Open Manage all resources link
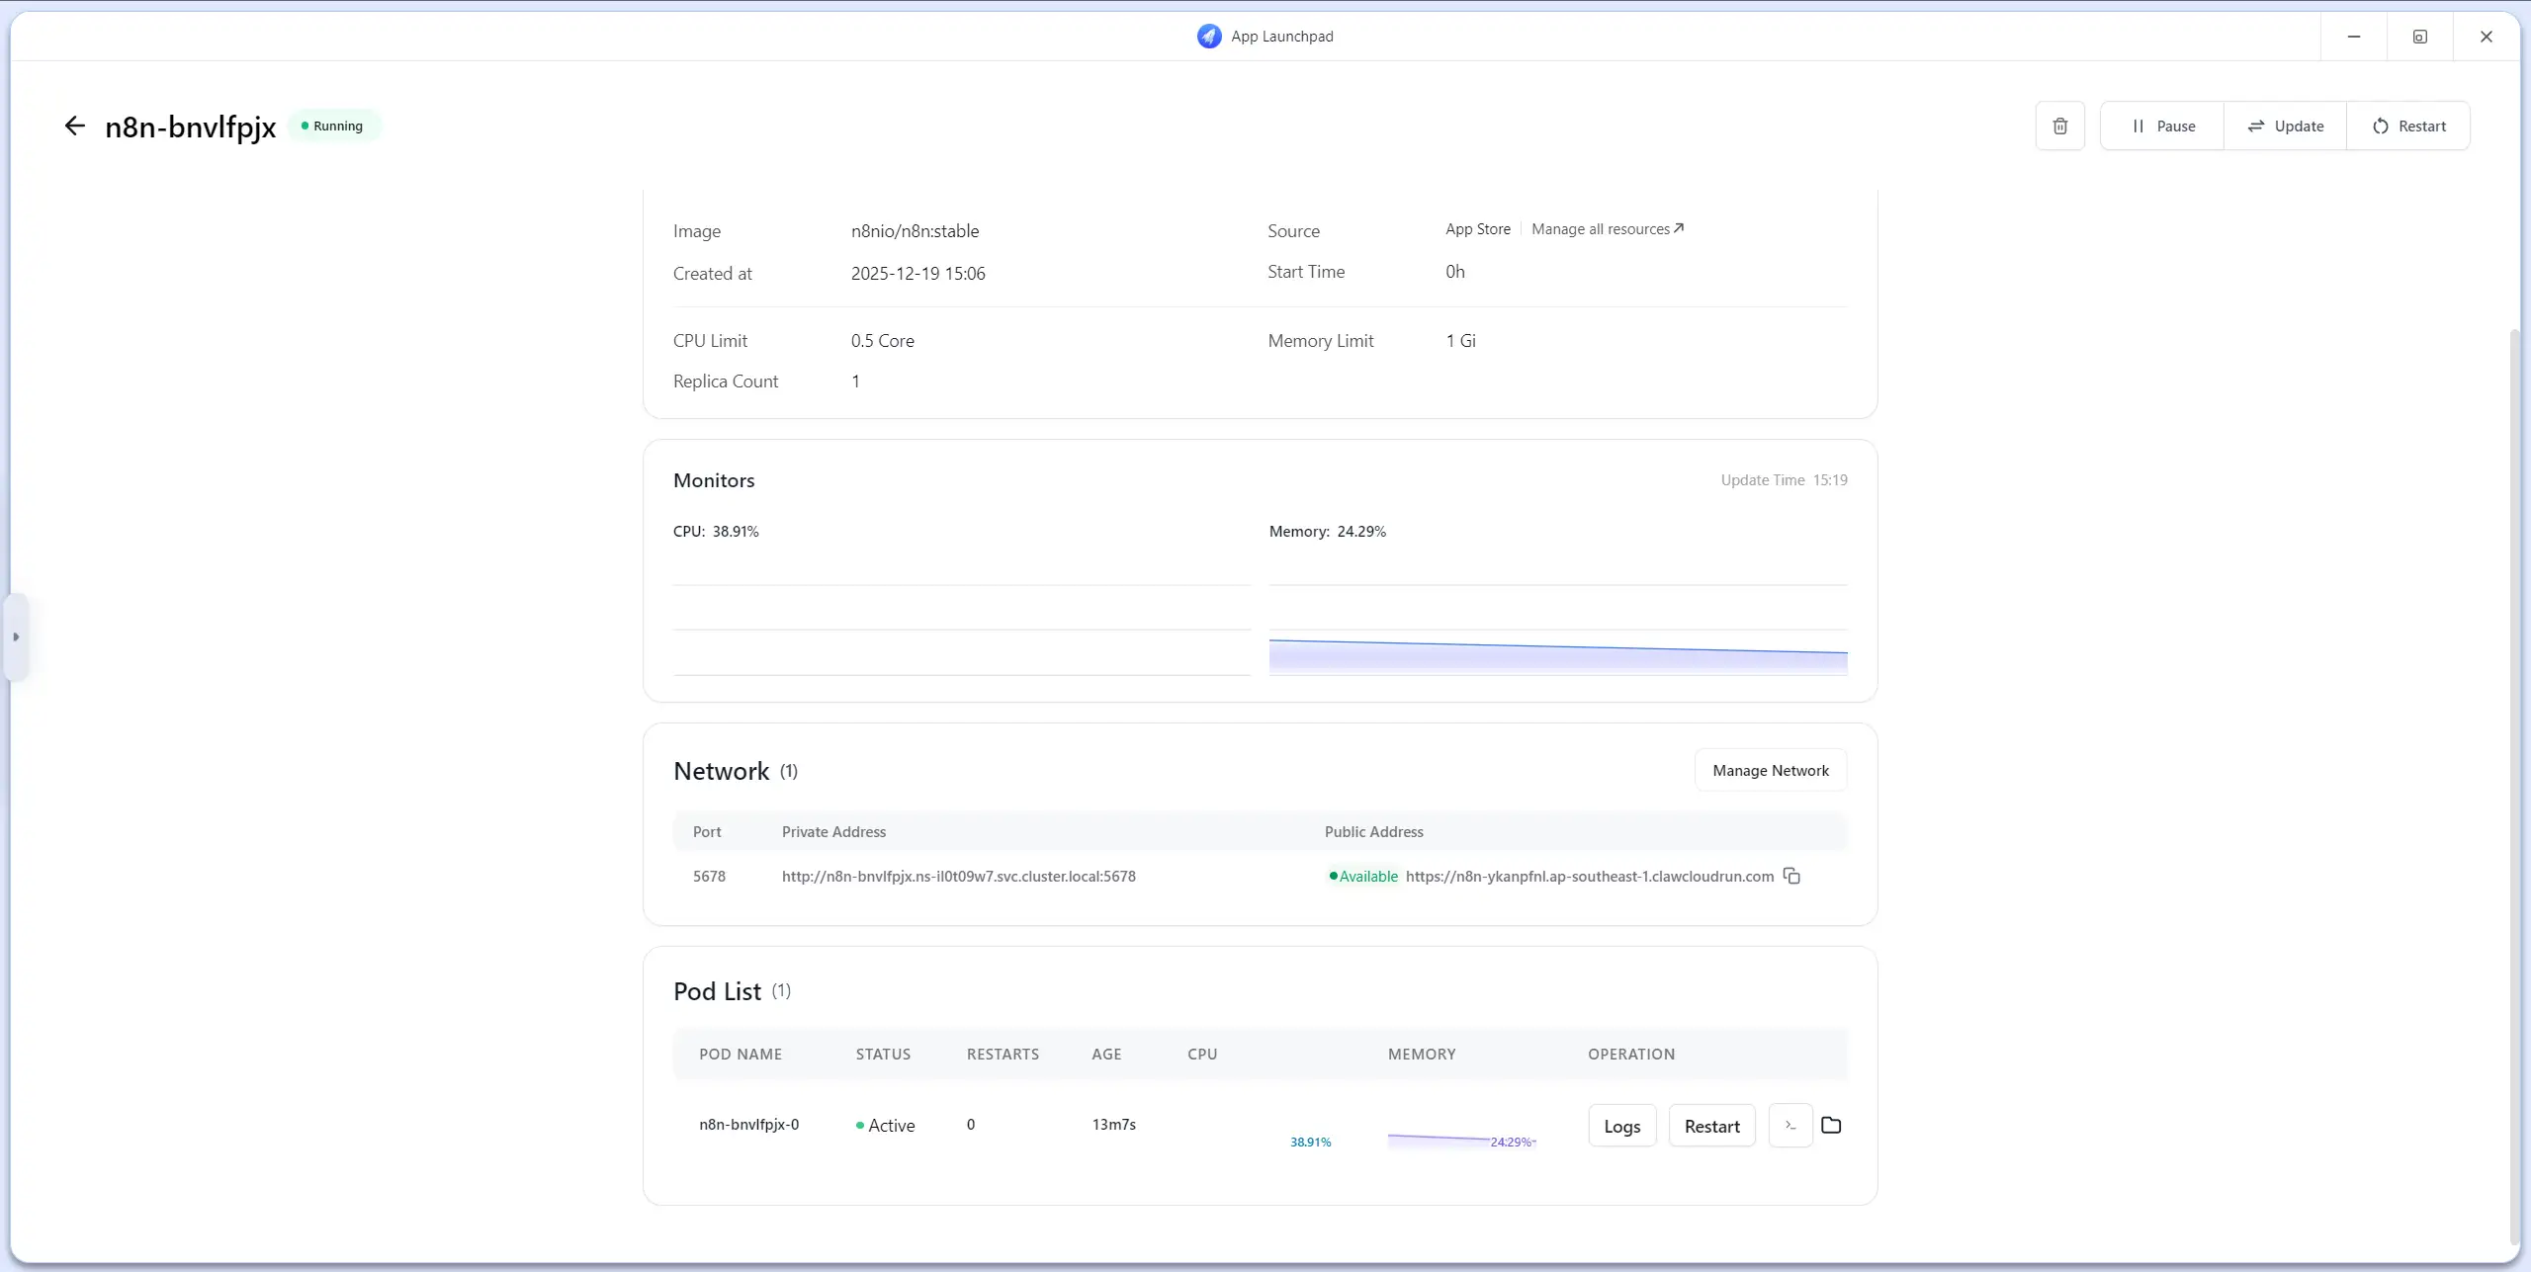 point(1607,229)
